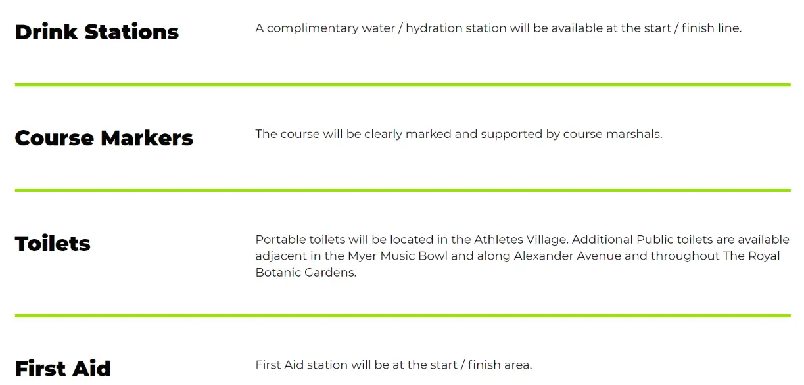The height and width of the screenshot is (385, 804).
Task: Click the complimentary water hydration station sentence
Action: coord(498,28)
